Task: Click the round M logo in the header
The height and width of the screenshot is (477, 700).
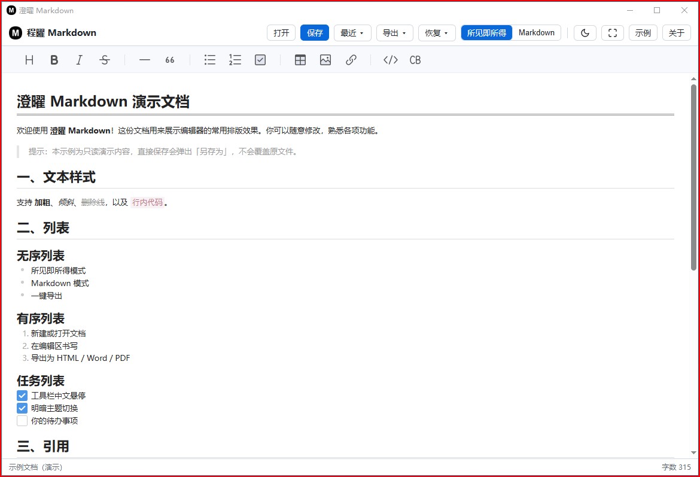Action: [x=16, y=32]
